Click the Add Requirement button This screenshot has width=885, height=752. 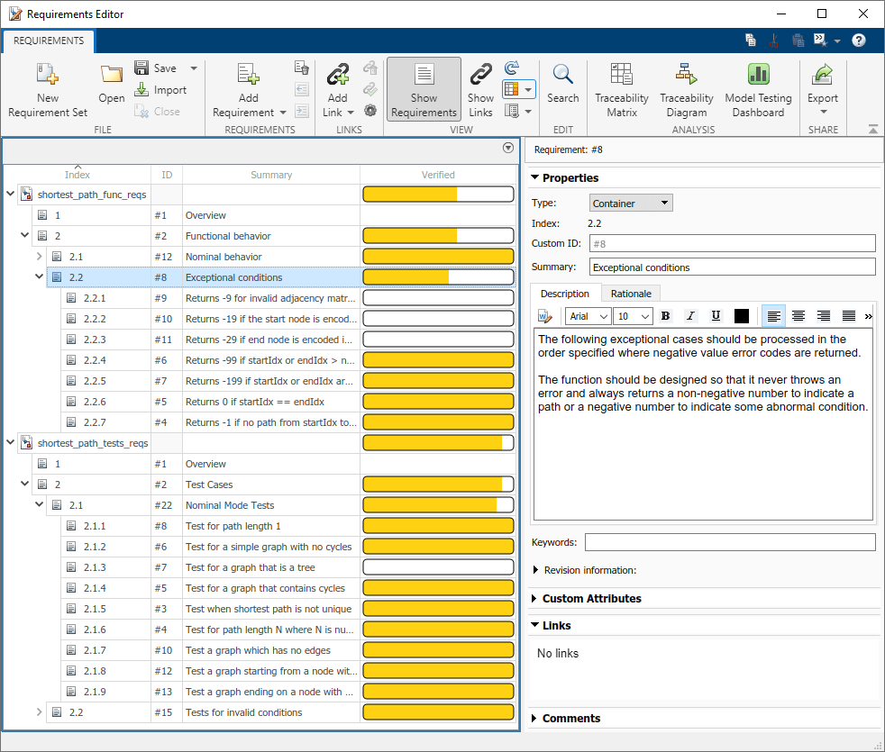click(x=248, y=76)
